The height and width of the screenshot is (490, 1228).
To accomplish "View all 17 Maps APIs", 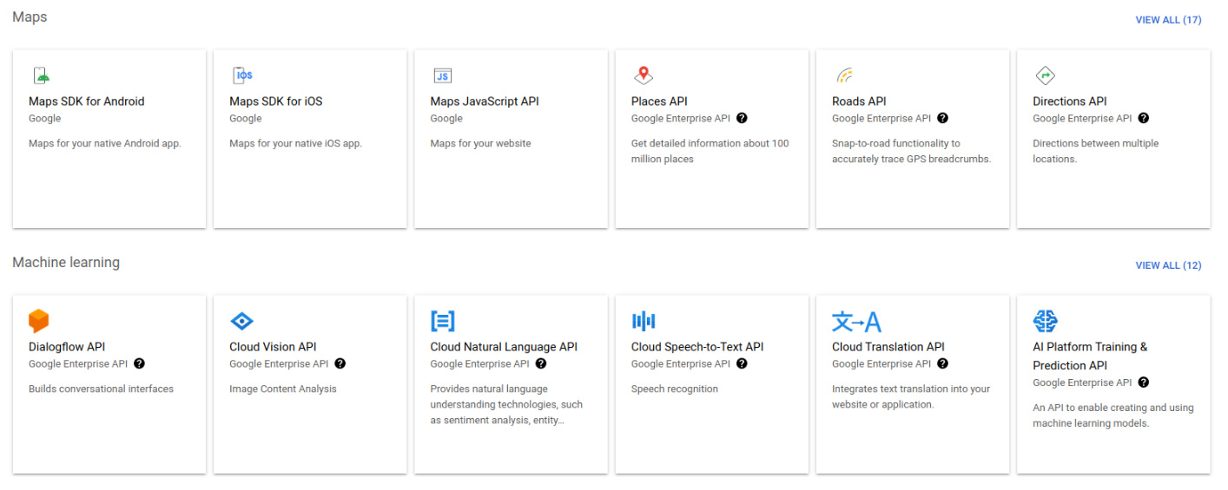I will (1168, 20).
